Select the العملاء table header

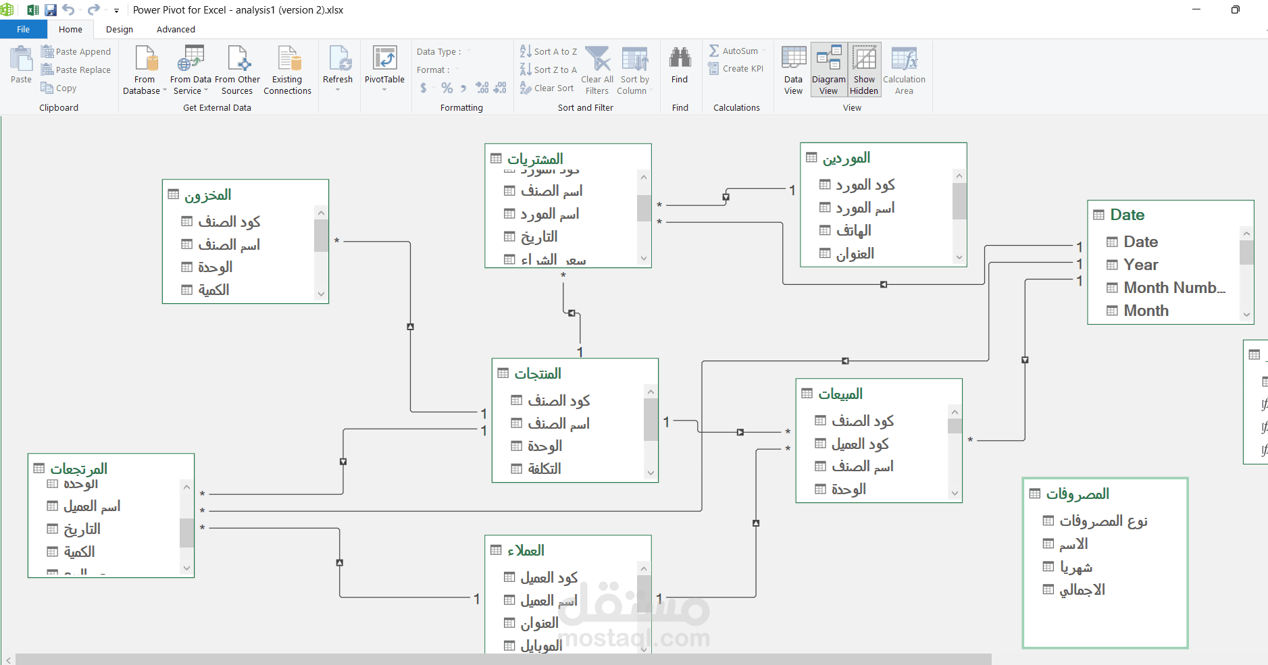pos(568,550)
